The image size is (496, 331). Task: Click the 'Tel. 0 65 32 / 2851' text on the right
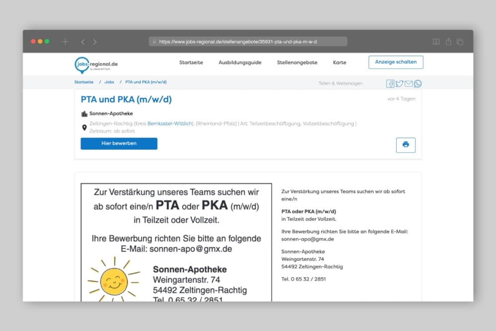(303, 279)
